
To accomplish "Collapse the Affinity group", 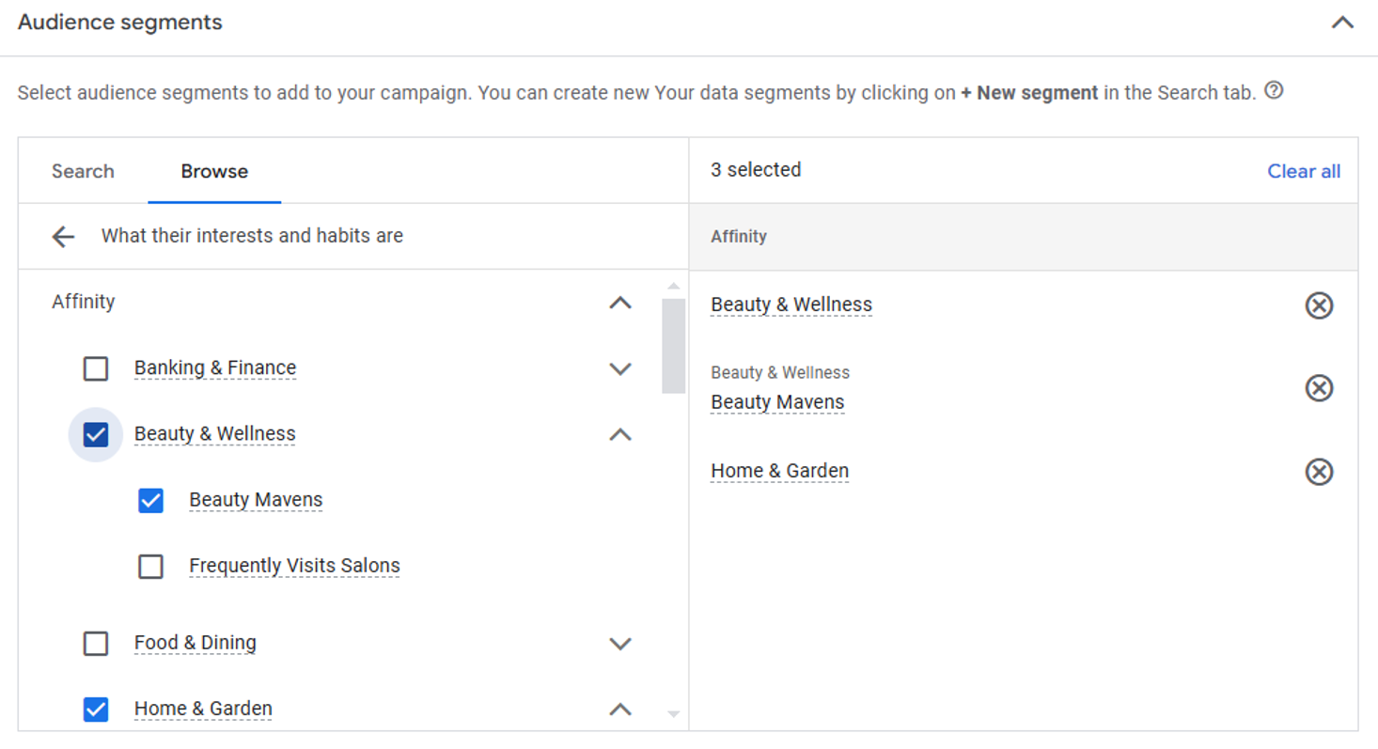I will point(619,303).
